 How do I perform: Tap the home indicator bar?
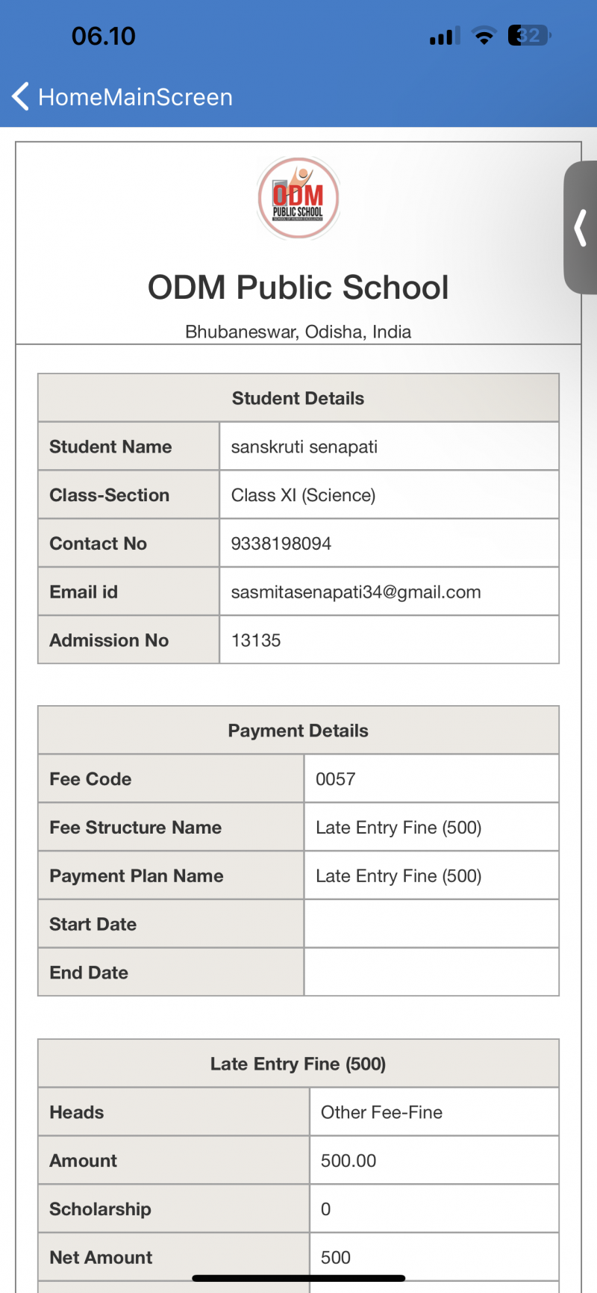click(x=298, y=1278)
